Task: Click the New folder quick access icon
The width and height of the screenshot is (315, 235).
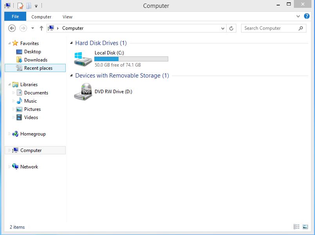Action: (x=29, y=6)
